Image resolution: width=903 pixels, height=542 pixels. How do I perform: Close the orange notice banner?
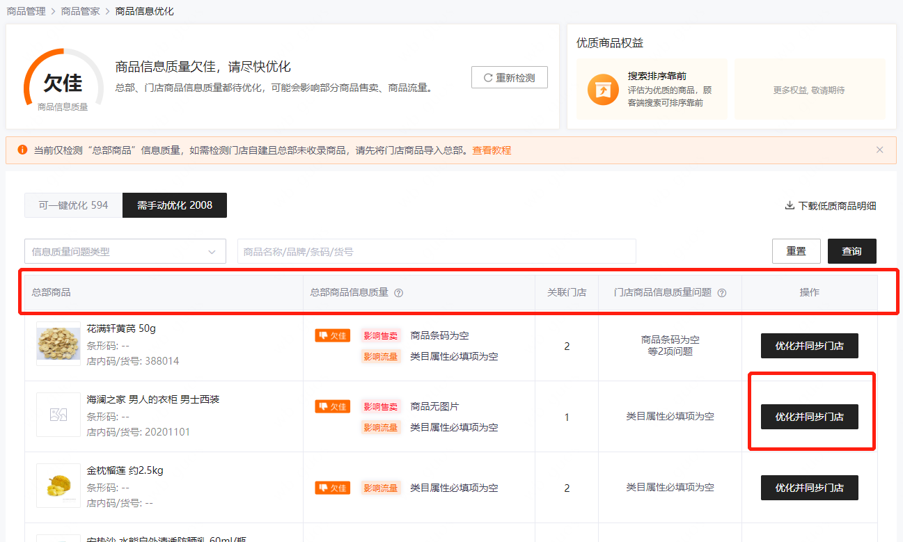click(x=879, y=150)
